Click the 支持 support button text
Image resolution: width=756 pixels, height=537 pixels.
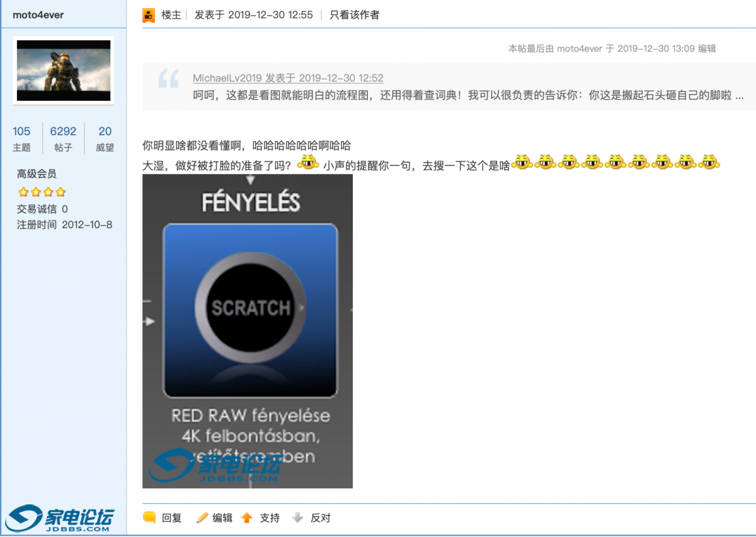point(270,517)
